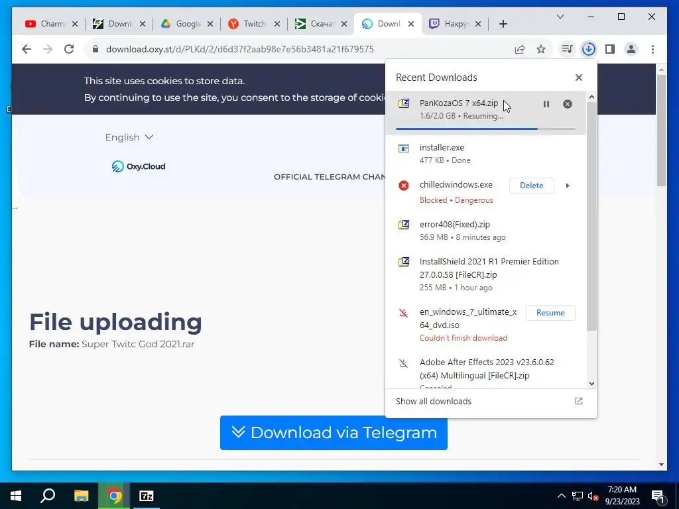Click the installer.exe file icon
Viewport: 679px width, 509px height.
tap(404, 148)
